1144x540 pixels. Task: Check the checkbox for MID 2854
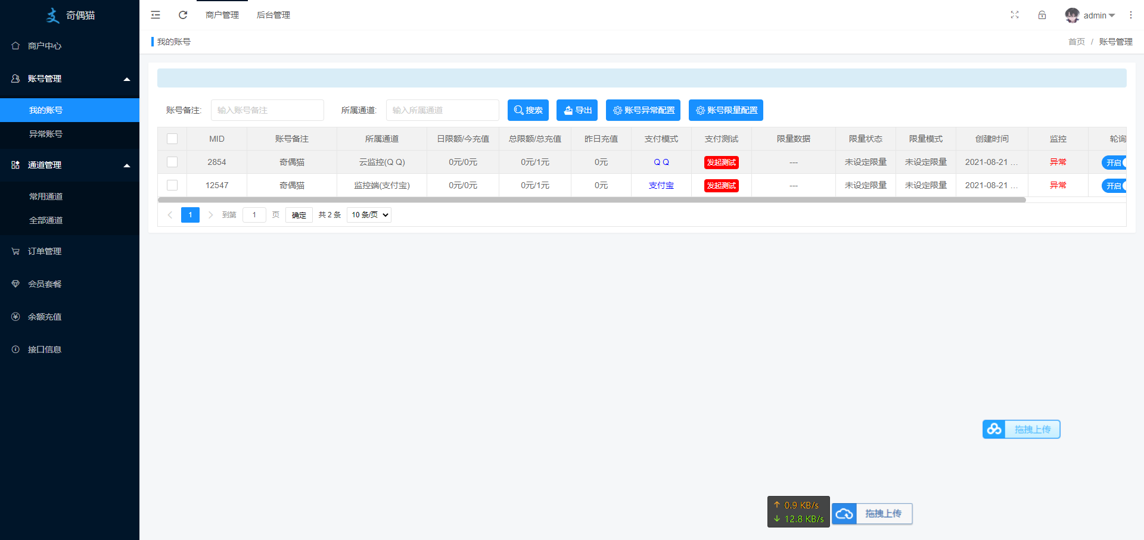click(172, 162)
